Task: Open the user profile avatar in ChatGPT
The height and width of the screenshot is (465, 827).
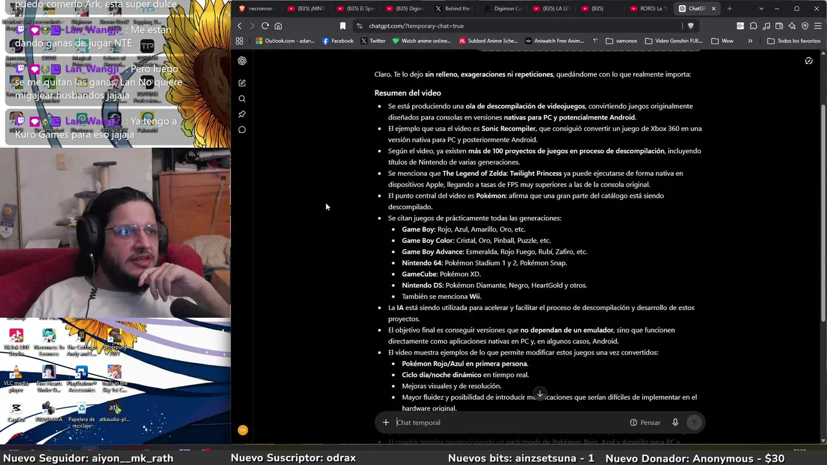Action: tap(242, 430)
